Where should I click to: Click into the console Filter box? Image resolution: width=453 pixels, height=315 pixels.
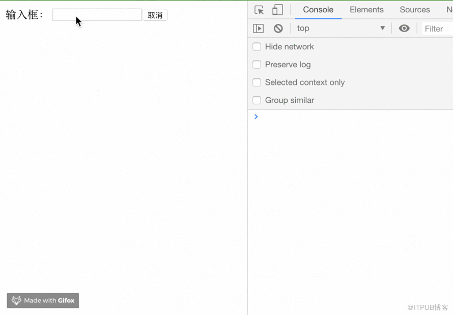point(437,28)
